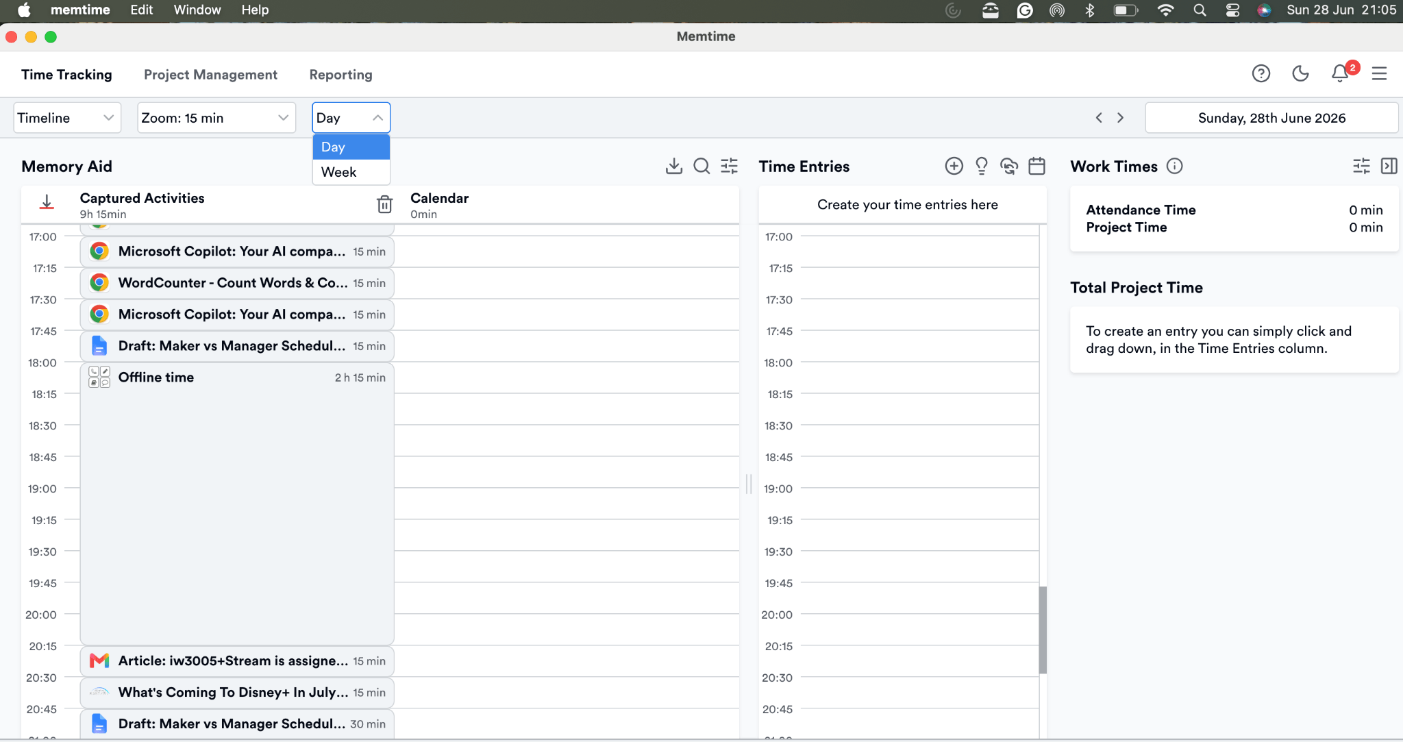Open memtime menu in menu bar
Image resolution: width=1403 pixels, height=742 pixels.
[x=80, y=10]
